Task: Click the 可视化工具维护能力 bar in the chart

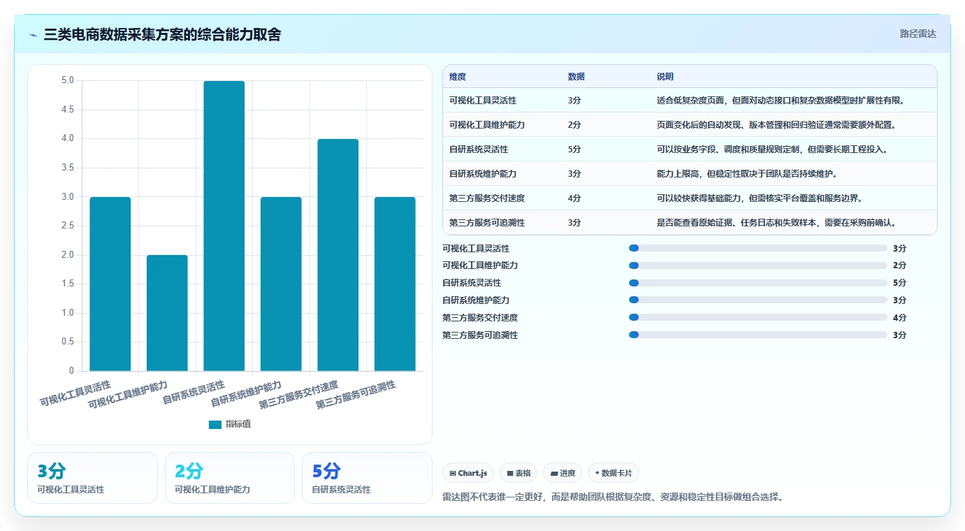Action: coord(167,313)
